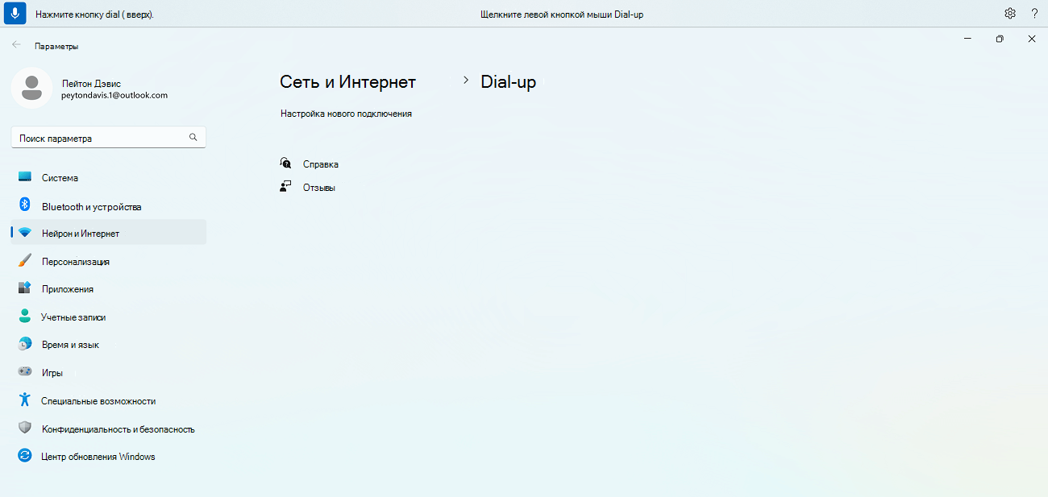Restore down the Параметры window
Screen dimensions: 1048x497
[1000, 38]
